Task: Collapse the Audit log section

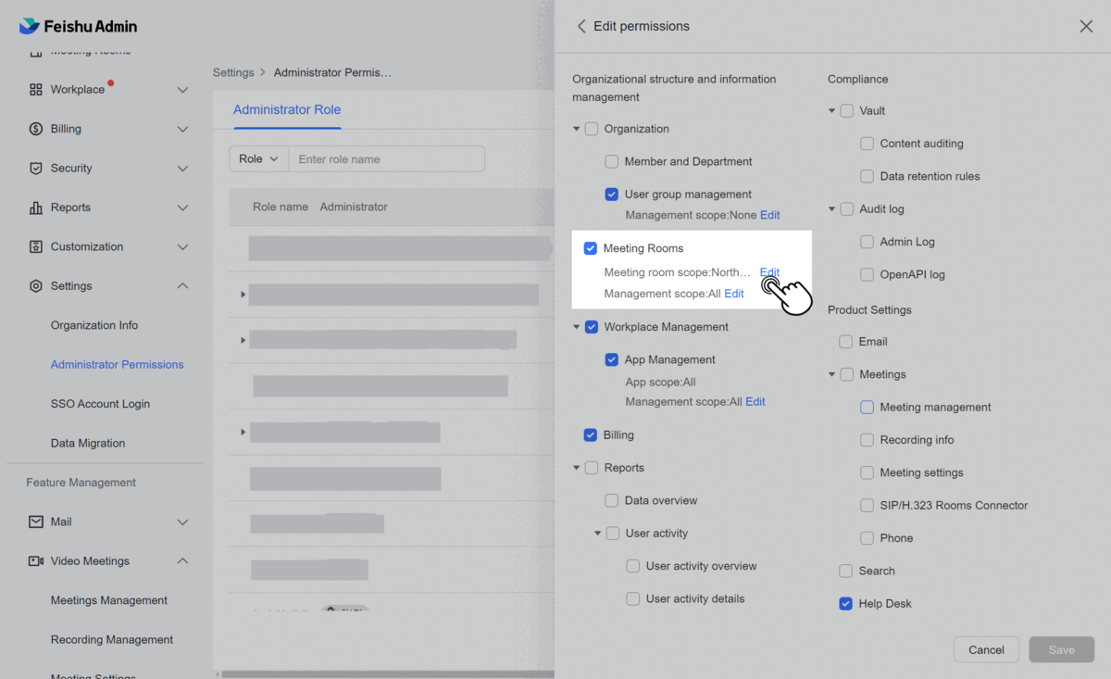Action: click(x=830, y=208)
